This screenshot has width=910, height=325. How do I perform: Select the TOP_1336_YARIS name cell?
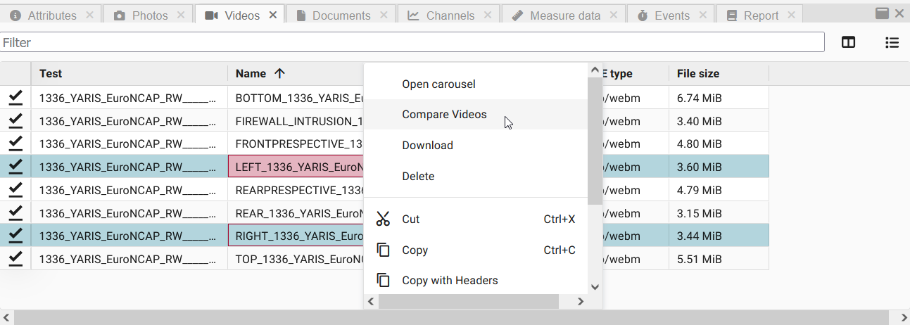296,259
